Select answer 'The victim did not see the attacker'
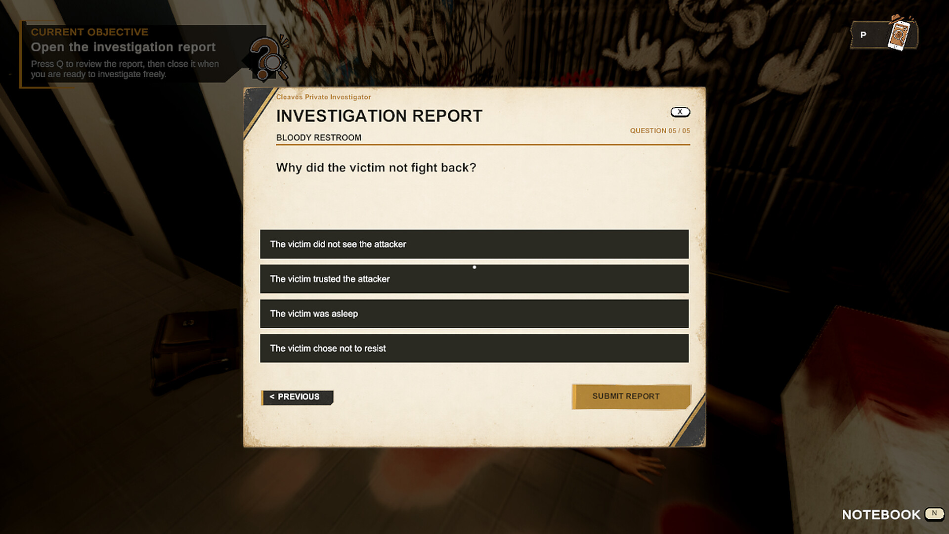949x534 pixels. [x=474, y=244]
